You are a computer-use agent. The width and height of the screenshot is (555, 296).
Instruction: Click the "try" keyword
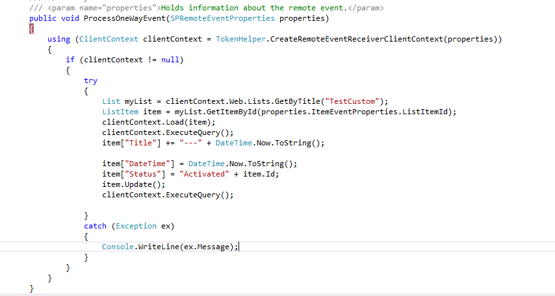tap(90, 80)
